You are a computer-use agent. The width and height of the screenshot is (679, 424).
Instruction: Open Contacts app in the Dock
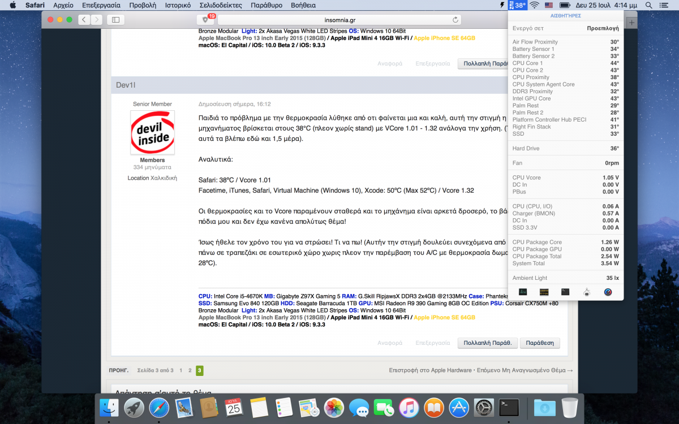tap(209, 407)
